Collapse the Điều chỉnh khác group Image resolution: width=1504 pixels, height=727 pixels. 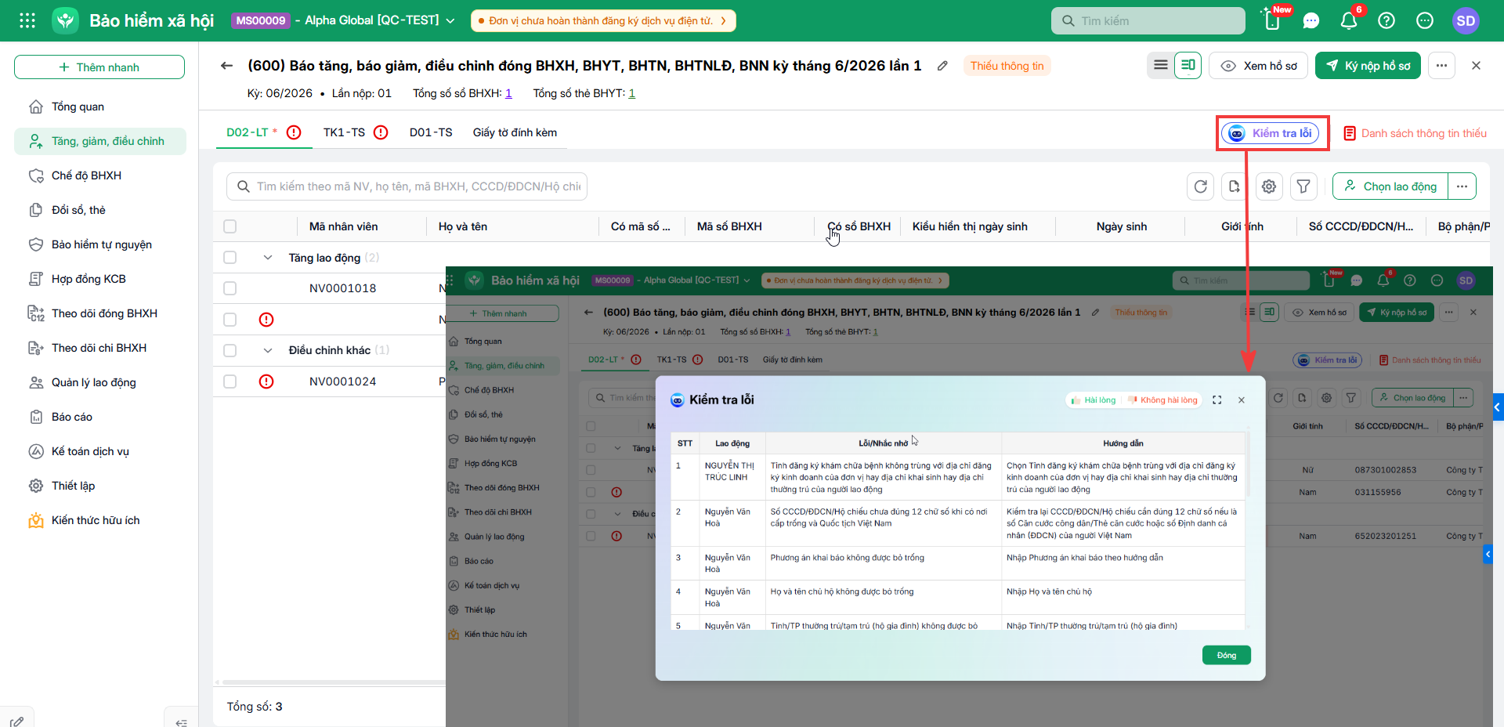click(x=267, y=350)
